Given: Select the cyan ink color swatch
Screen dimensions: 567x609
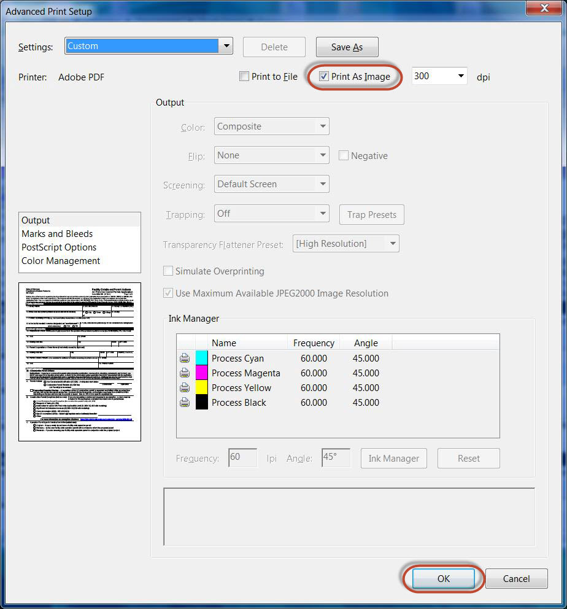Looking at the screenshot, I should [201, 359].
